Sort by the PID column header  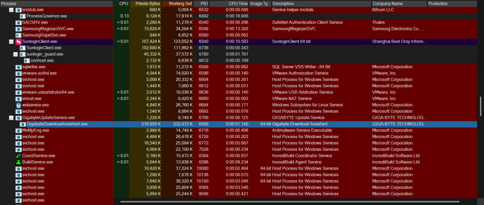(x=201, y=3)
